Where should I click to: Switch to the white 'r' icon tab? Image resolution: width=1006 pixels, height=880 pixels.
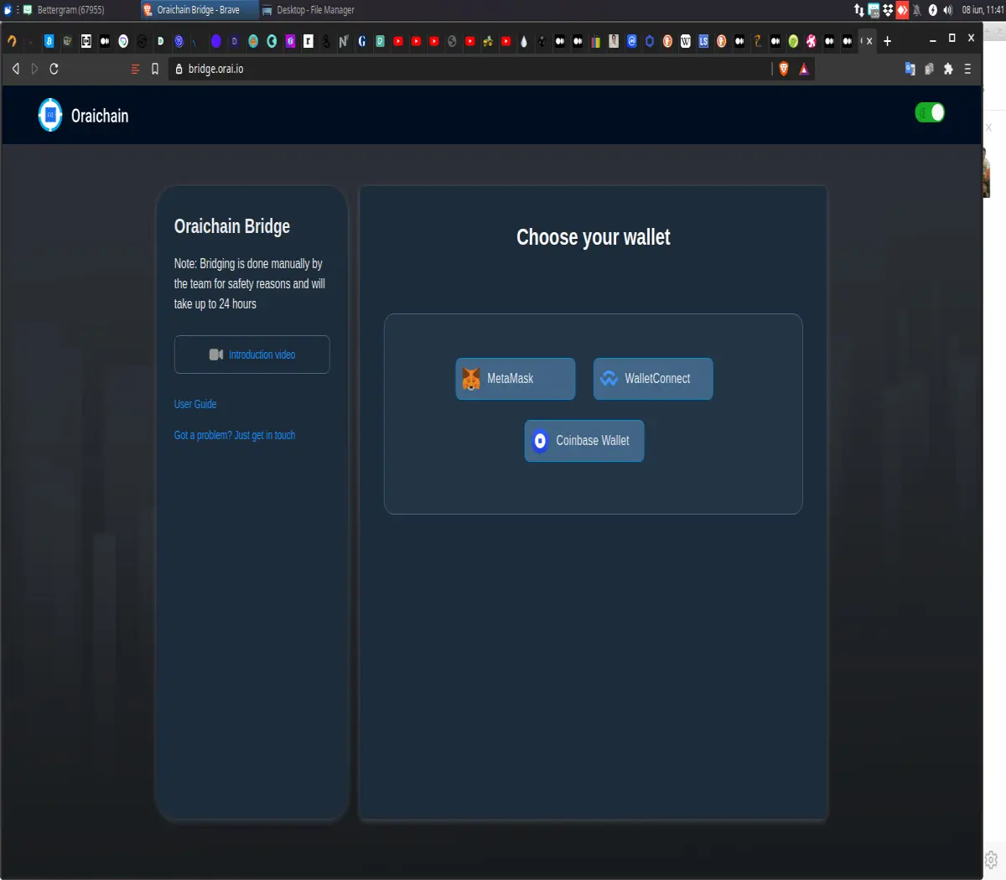tap(309, 41)
